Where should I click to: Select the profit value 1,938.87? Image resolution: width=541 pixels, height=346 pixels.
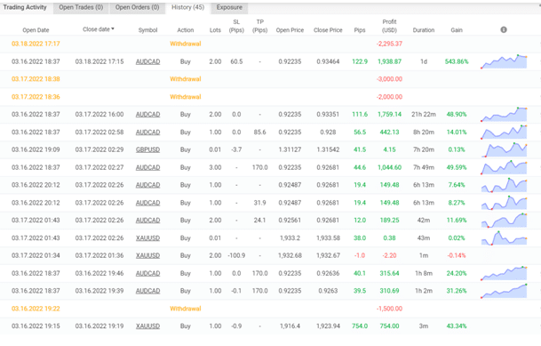point(389,61)
